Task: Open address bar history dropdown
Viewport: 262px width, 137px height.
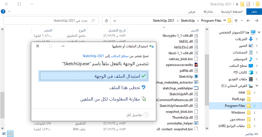Action: [115, 21]
